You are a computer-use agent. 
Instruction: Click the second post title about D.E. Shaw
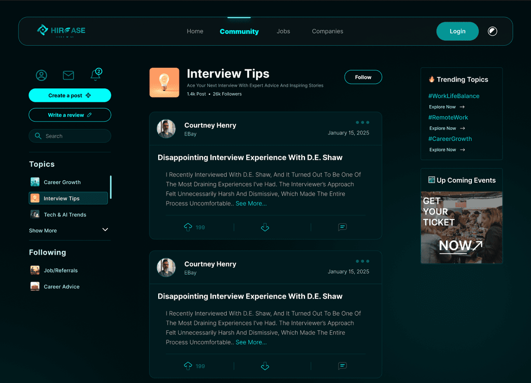250,296
